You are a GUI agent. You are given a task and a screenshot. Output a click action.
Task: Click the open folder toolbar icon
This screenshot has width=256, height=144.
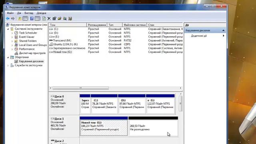tap(60, 19)
